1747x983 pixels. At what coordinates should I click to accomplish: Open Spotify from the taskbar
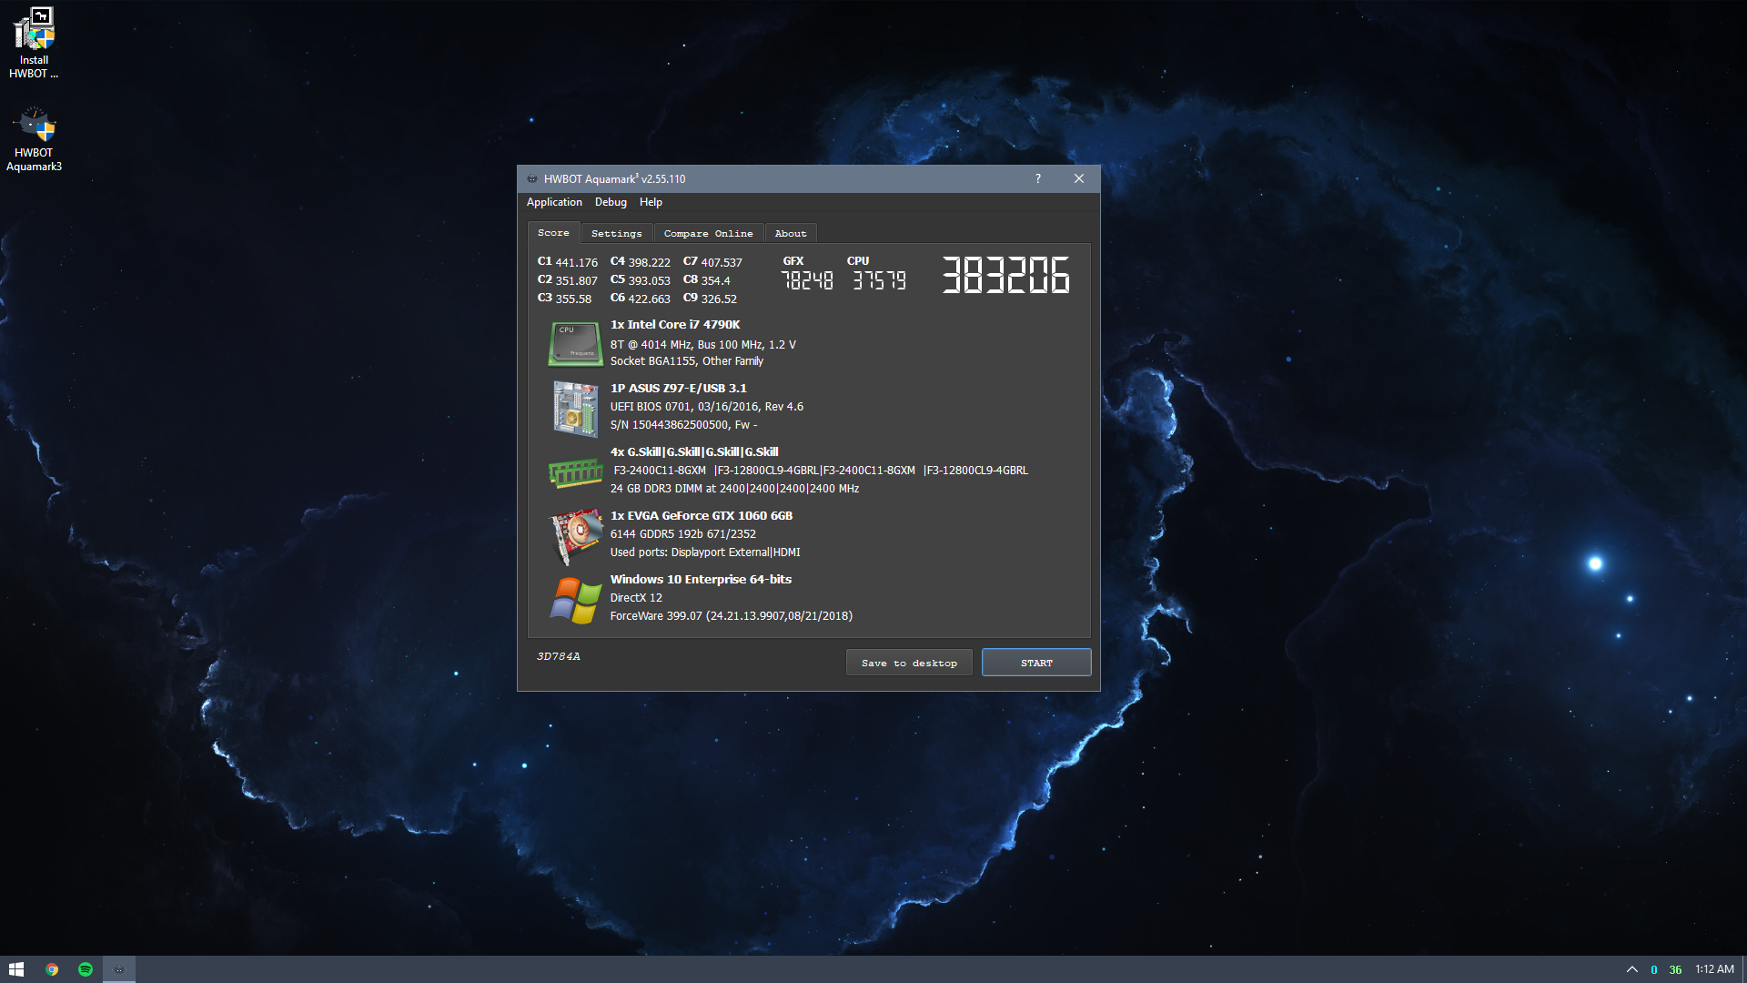tap(86, 969)
